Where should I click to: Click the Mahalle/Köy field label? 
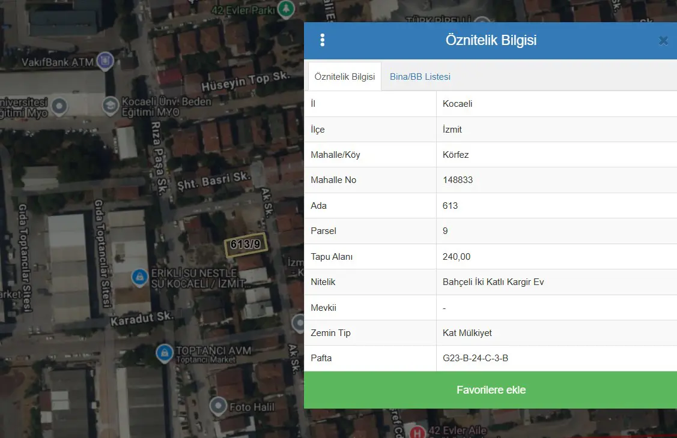[335, 155]
